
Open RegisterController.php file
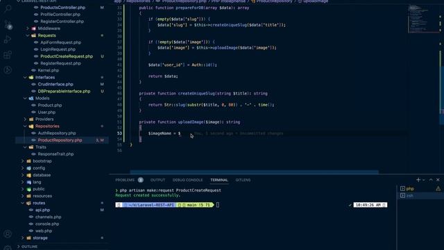click(x=62, y=22)
